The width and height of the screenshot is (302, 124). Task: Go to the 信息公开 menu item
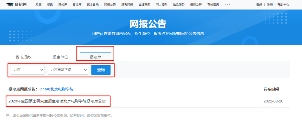point(196,5)
